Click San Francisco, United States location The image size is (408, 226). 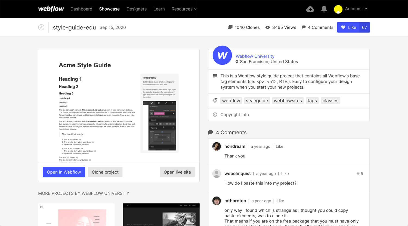click(x=269, y=62)
